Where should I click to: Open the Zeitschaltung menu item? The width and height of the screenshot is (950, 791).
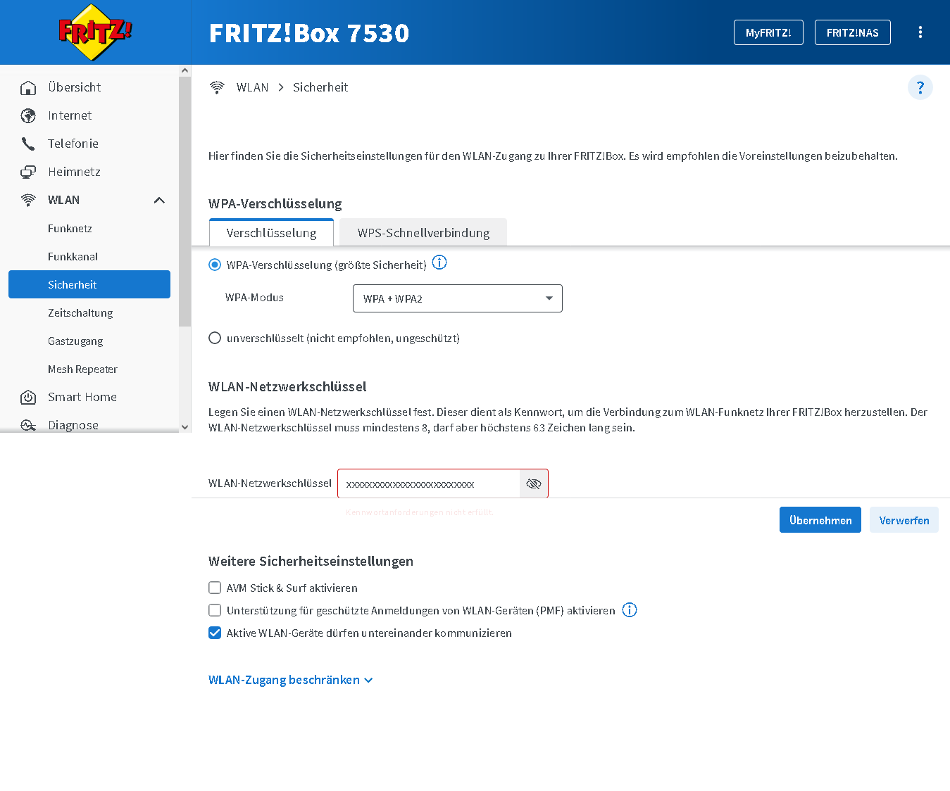point(80,312)
